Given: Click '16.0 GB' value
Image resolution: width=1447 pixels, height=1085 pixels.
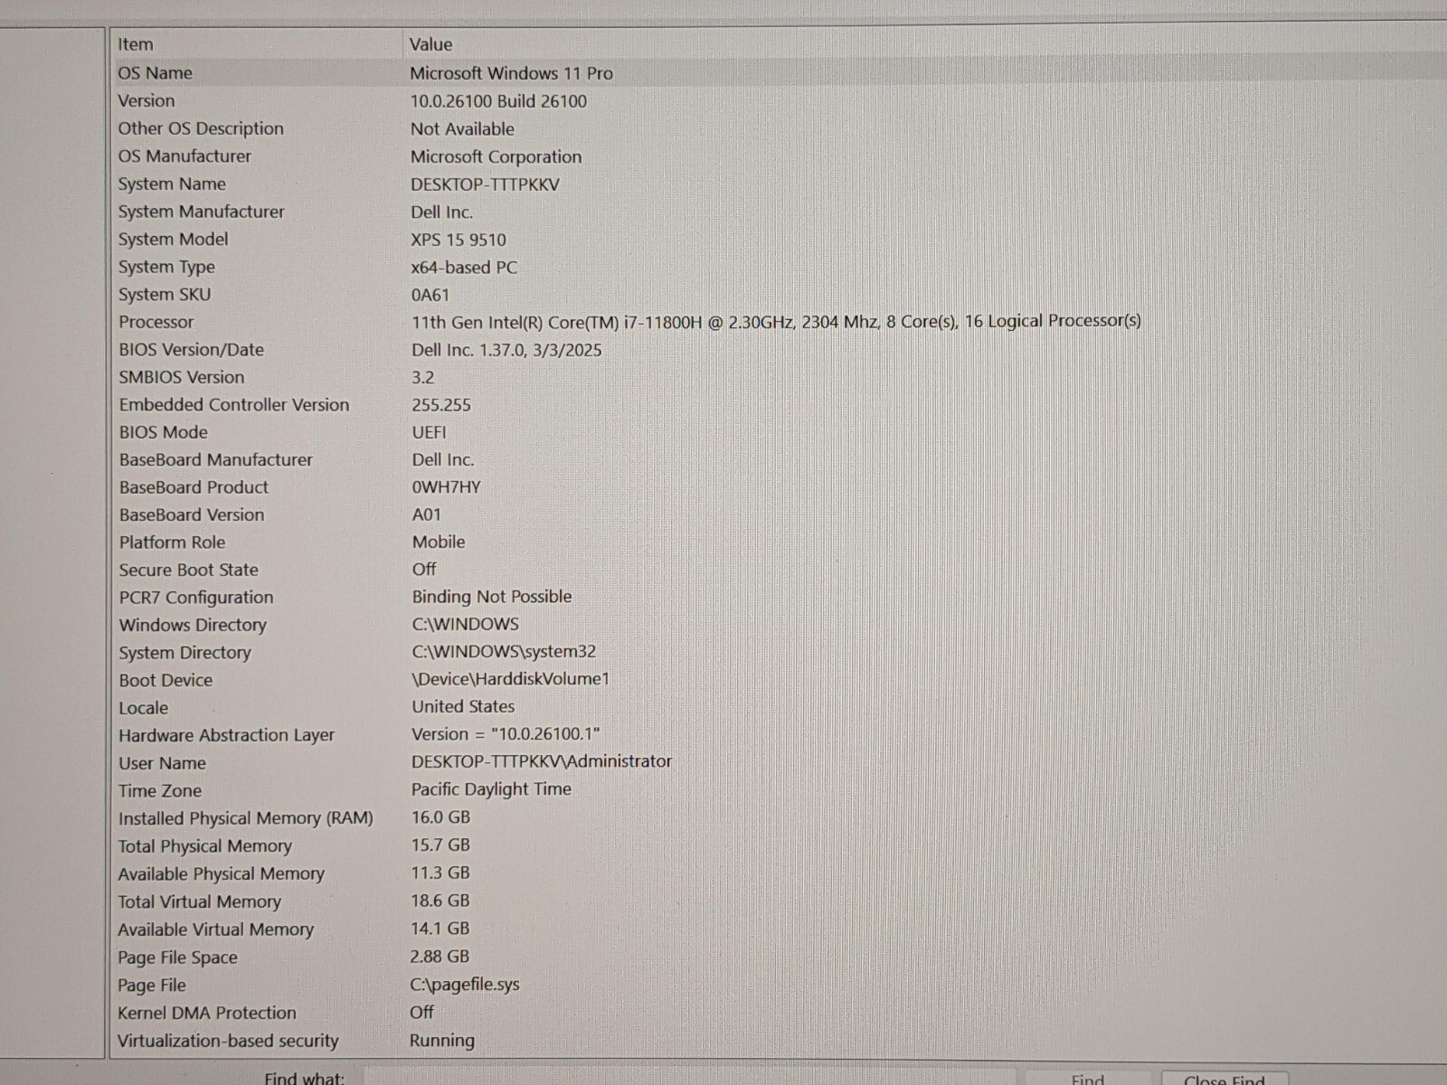Looking at the screenshot, I should tap(440, 817).
